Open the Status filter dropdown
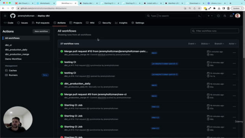 (205, 44)
